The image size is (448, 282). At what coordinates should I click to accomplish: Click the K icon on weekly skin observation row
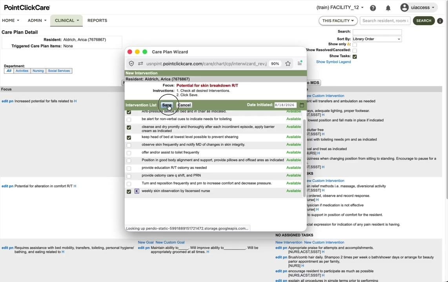point(137,191)
